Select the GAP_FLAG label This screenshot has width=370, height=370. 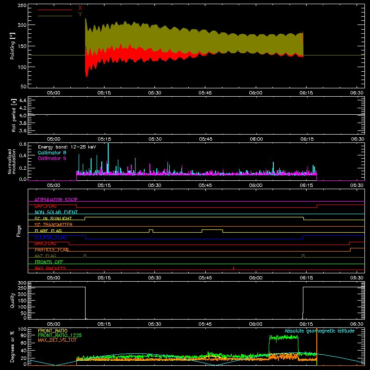[x=45, y=206]
